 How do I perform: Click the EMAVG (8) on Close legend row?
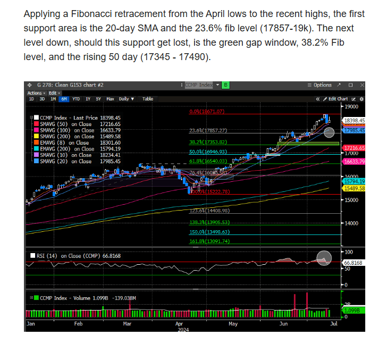(77, 142)
